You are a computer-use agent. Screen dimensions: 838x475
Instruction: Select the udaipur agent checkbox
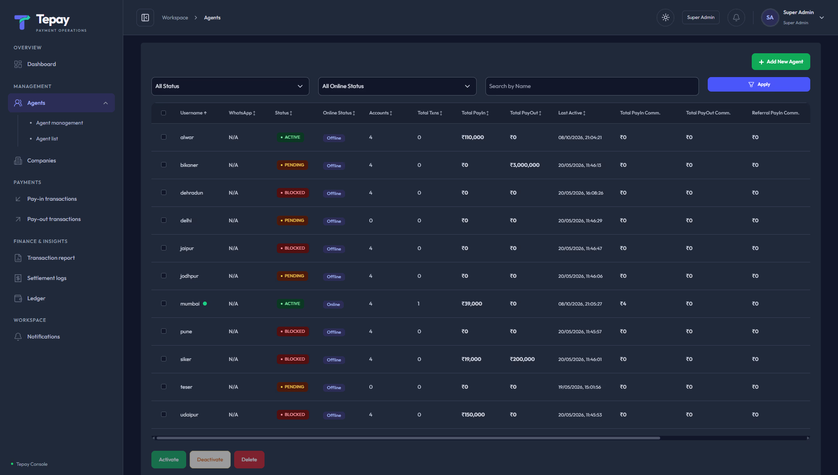(164, 415)
